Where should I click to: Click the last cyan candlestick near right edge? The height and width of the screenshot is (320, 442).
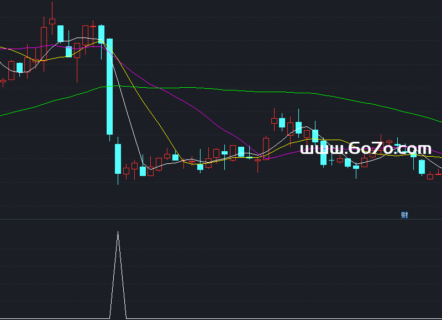(422, 167)
